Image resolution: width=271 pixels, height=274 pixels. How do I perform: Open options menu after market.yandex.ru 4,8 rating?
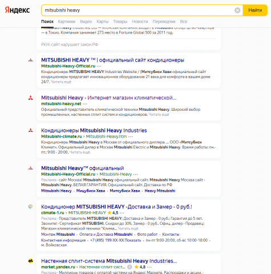pyautogui.click(x=149, y=267)
